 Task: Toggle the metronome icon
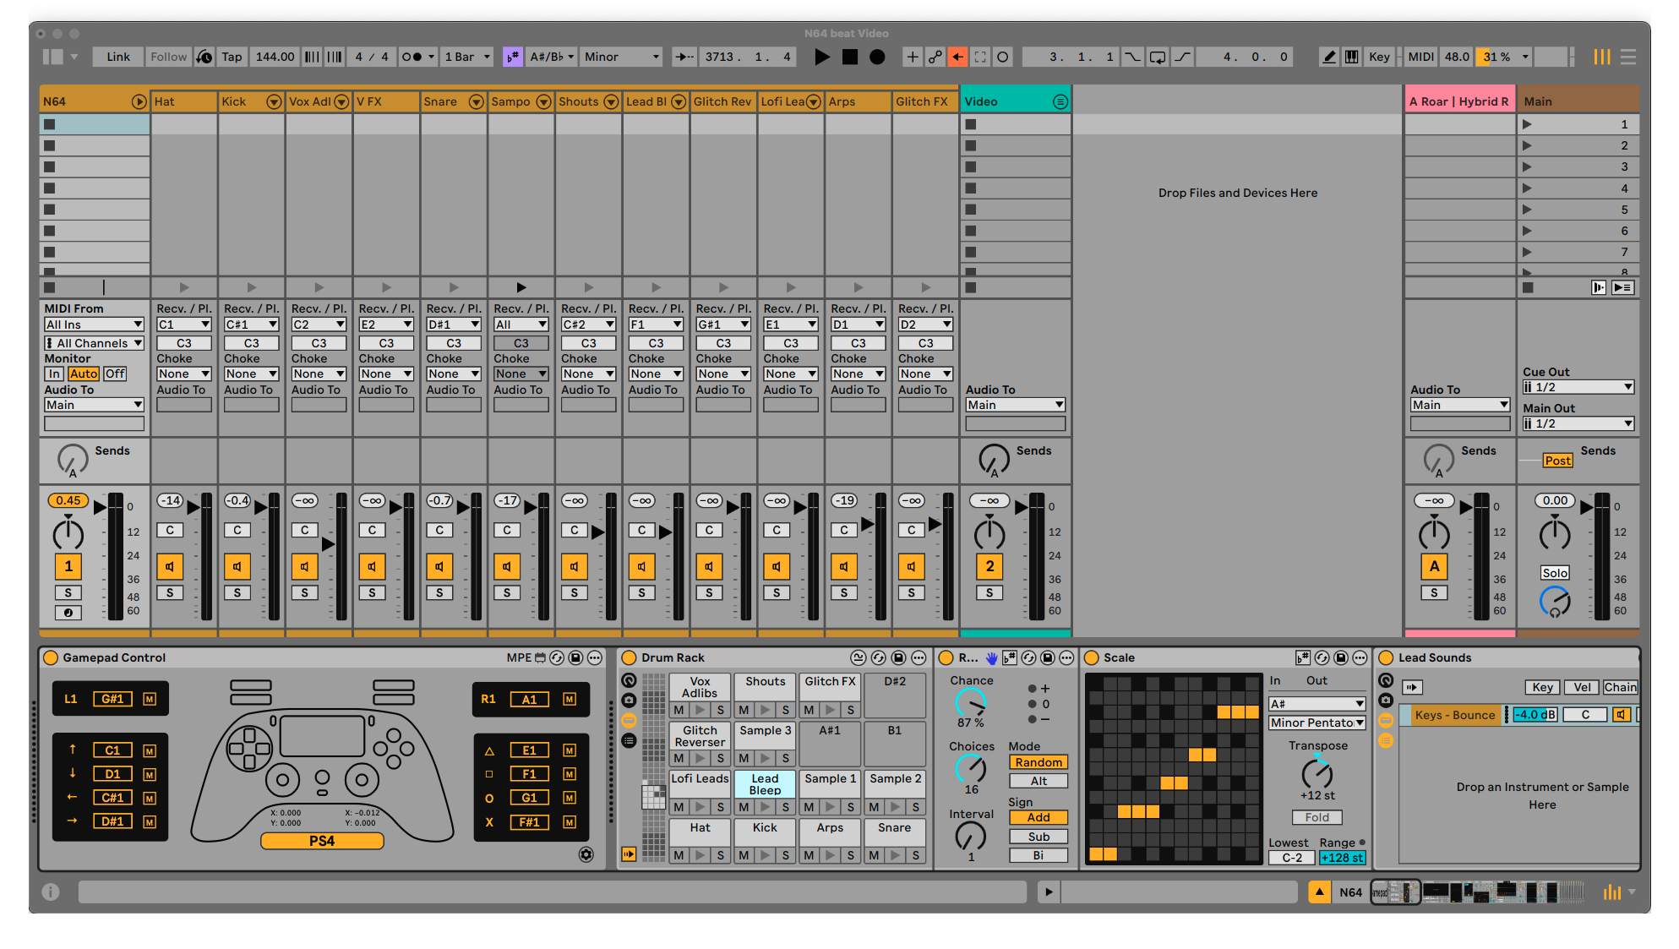pyautogui.click(x=412, y=57)
